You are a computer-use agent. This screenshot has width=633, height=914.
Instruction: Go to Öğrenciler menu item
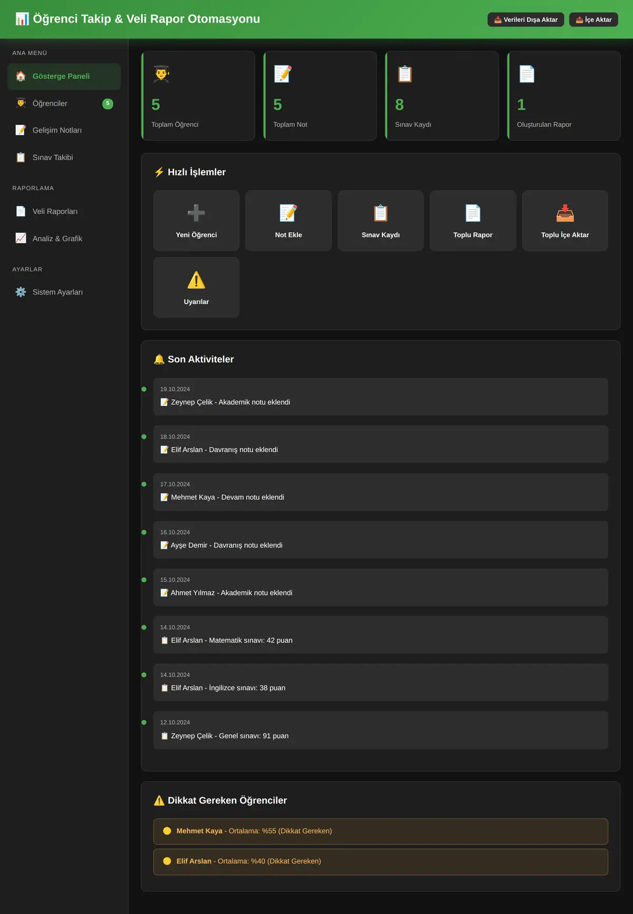point(64,103)
